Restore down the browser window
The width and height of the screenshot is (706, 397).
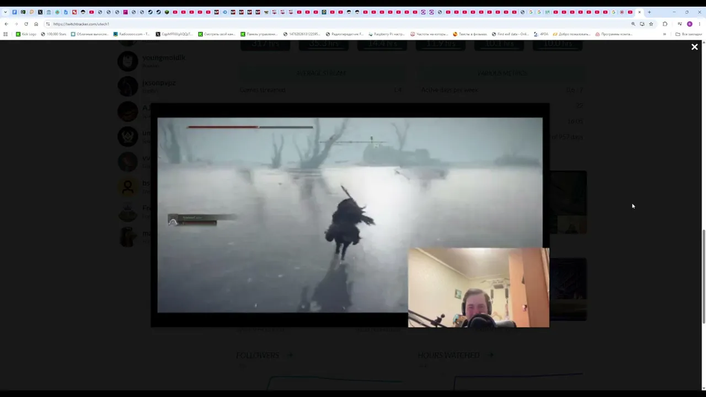687,12
